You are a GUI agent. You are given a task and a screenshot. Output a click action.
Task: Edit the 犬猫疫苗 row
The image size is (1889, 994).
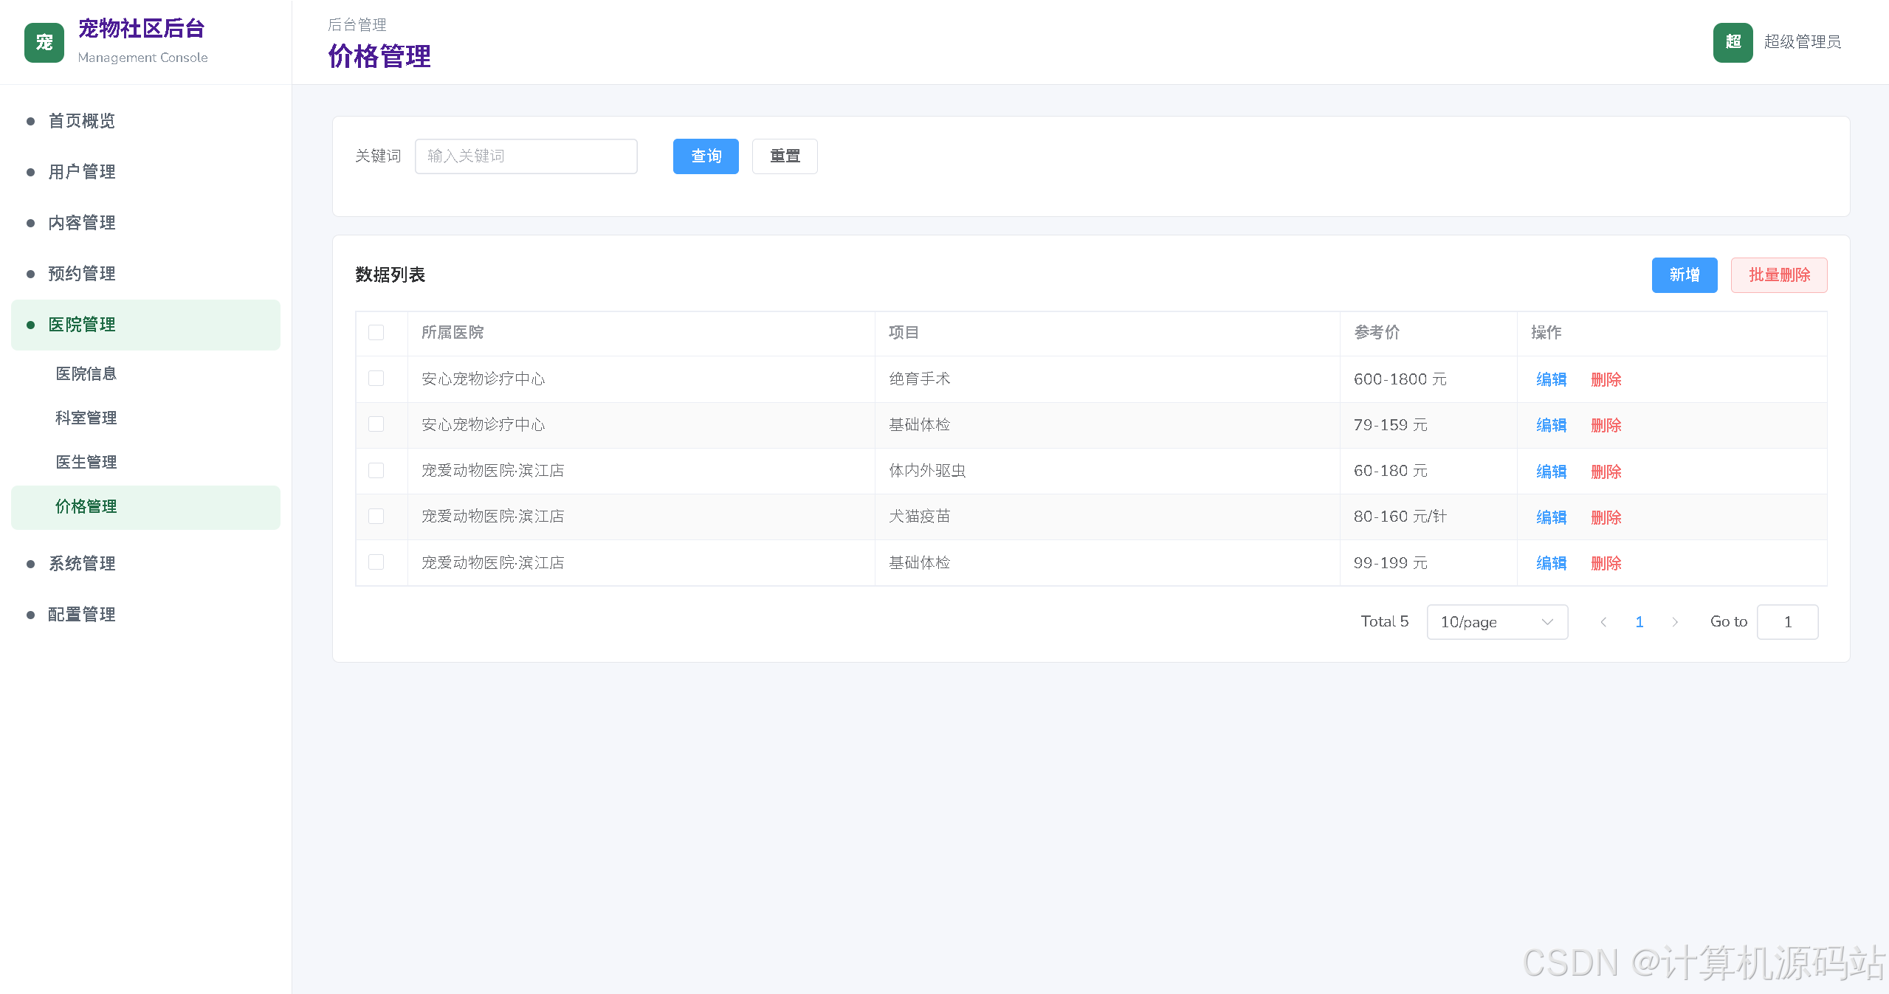pyautogui.click(x=1551, y=517)
